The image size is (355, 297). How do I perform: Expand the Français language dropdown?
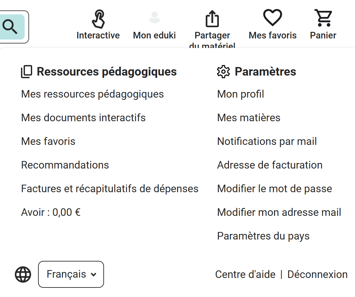point(71,274)
